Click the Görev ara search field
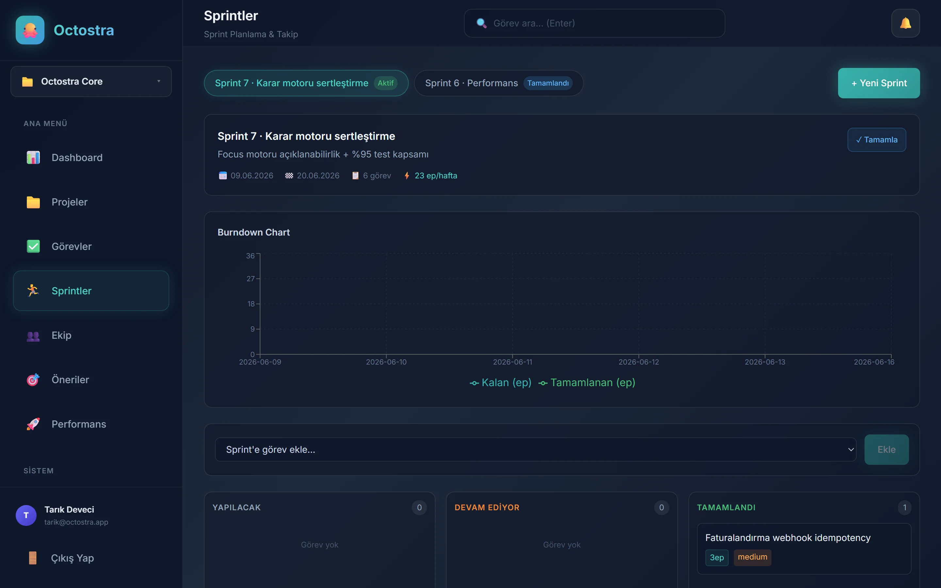 pyautogui.click(x=594, y=23)
